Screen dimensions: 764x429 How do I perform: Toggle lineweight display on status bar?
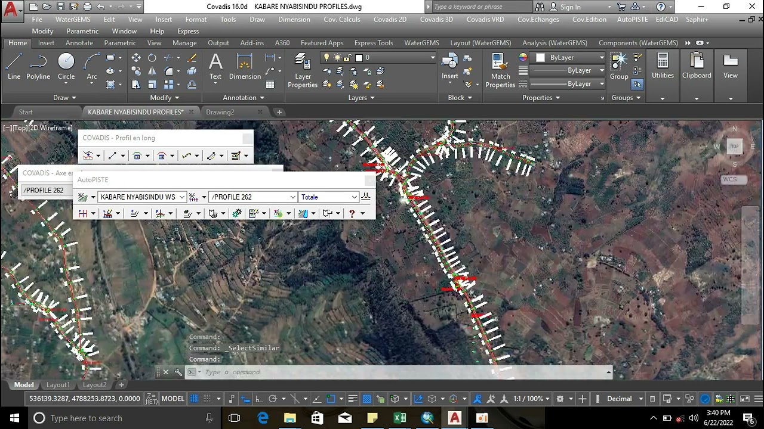coord(353,399)
